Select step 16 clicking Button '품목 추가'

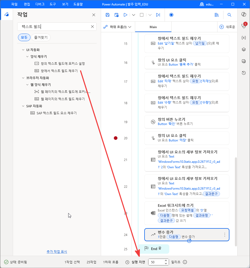coord(187,63)
